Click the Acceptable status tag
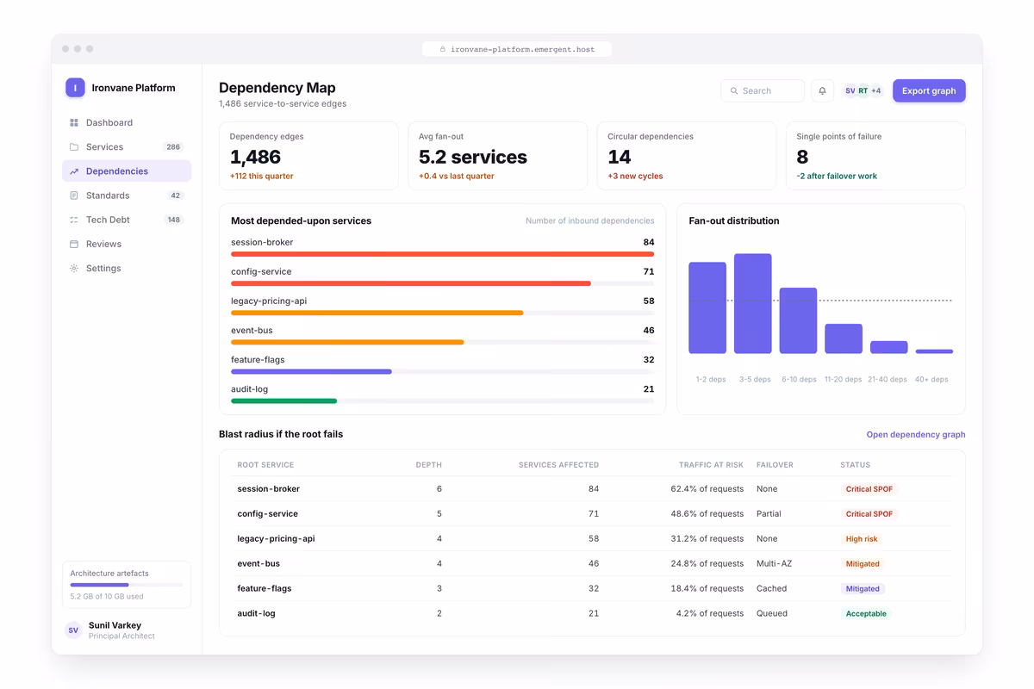 (x=866, y=614)
